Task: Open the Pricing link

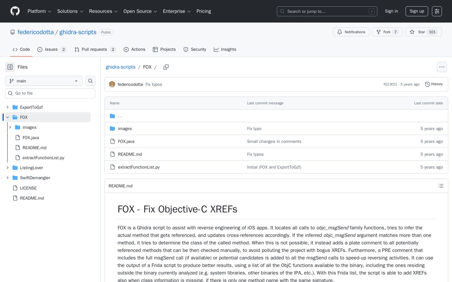Action: [204, 11]
